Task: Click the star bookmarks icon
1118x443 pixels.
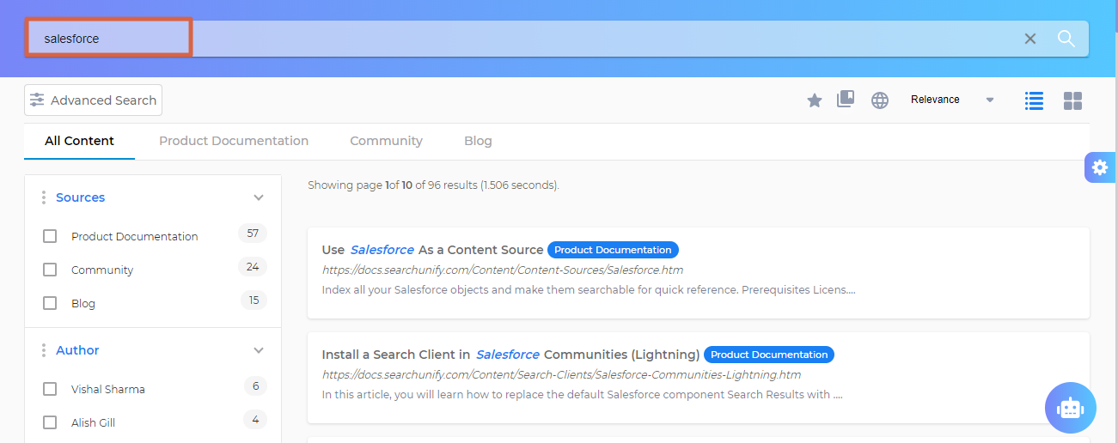Action: pos(814,100)
